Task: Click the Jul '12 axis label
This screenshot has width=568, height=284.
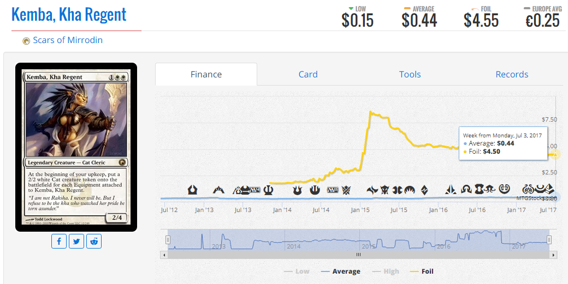Action: [x=169, y=210]
